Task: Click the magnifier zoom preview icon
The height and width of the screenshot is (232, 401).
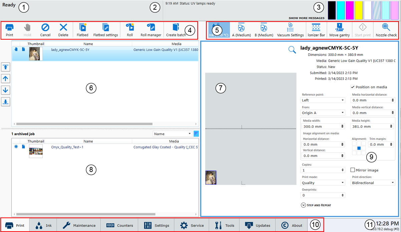Action: [292, 50]
